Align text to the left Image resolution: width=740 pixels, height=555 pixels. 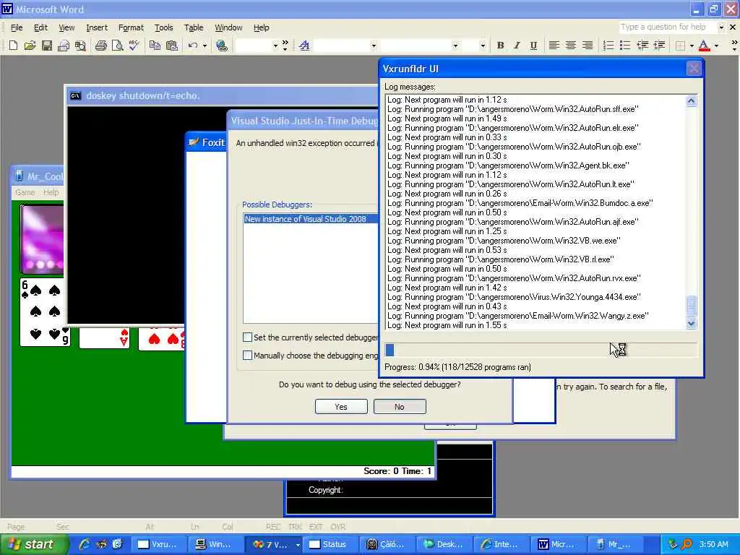(x=554, y=46)
